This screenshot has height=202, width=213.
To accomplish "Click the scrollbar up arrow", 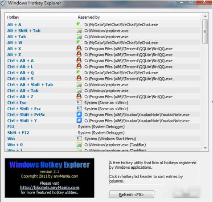I will click(x=205, y=16).
